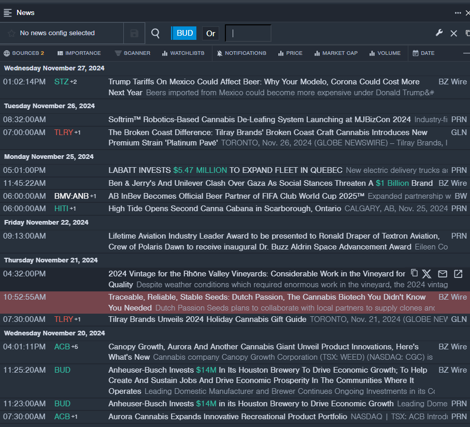
Task: Copy the Rhône Valley article with copy icon
Action: tap(414, 273)
